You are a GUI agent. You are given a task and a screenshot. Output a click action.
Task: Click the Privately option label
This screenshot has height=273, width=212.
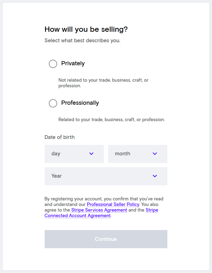click(73, 64)
